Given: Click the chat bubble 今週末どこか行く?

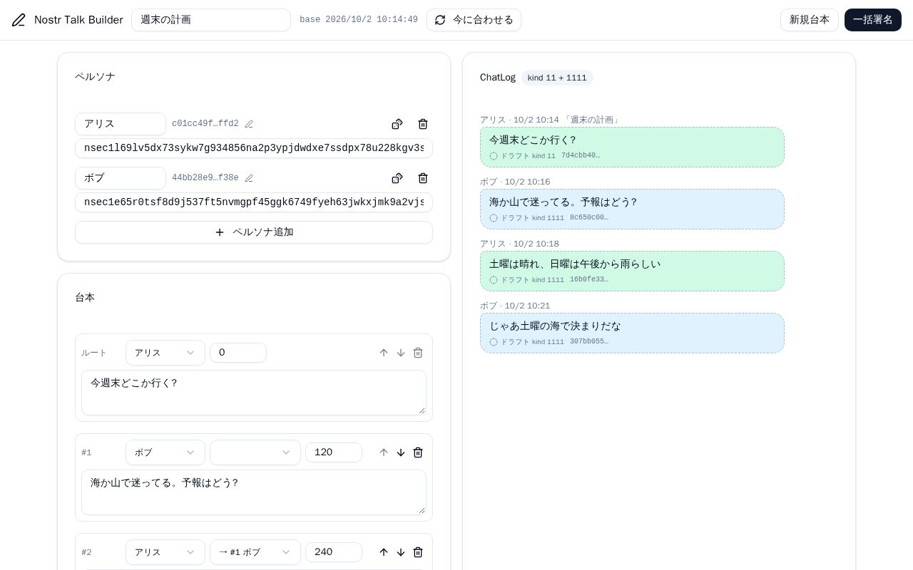Looking at the screenshot, I should [x=632, y=147].
